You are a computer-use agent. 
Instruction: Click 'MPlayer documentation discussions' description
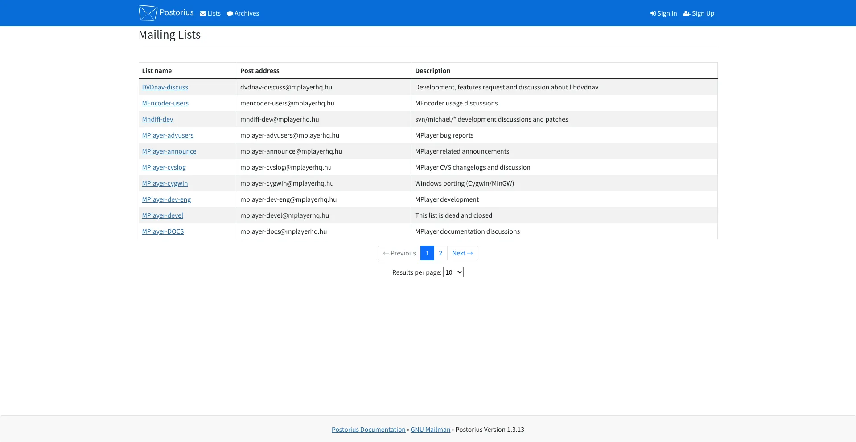click(x=467, y=231)
